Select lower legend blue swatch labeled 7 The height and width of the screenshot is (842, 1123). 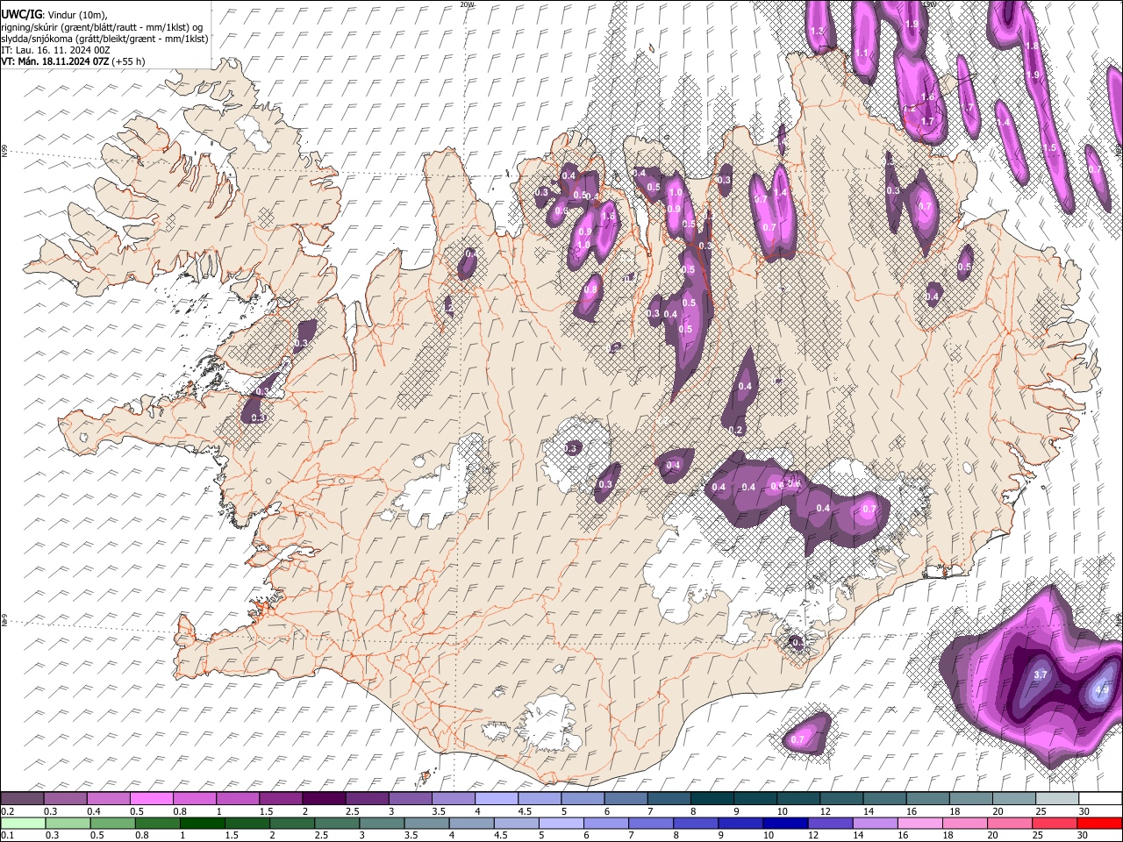tap(651, 823)
